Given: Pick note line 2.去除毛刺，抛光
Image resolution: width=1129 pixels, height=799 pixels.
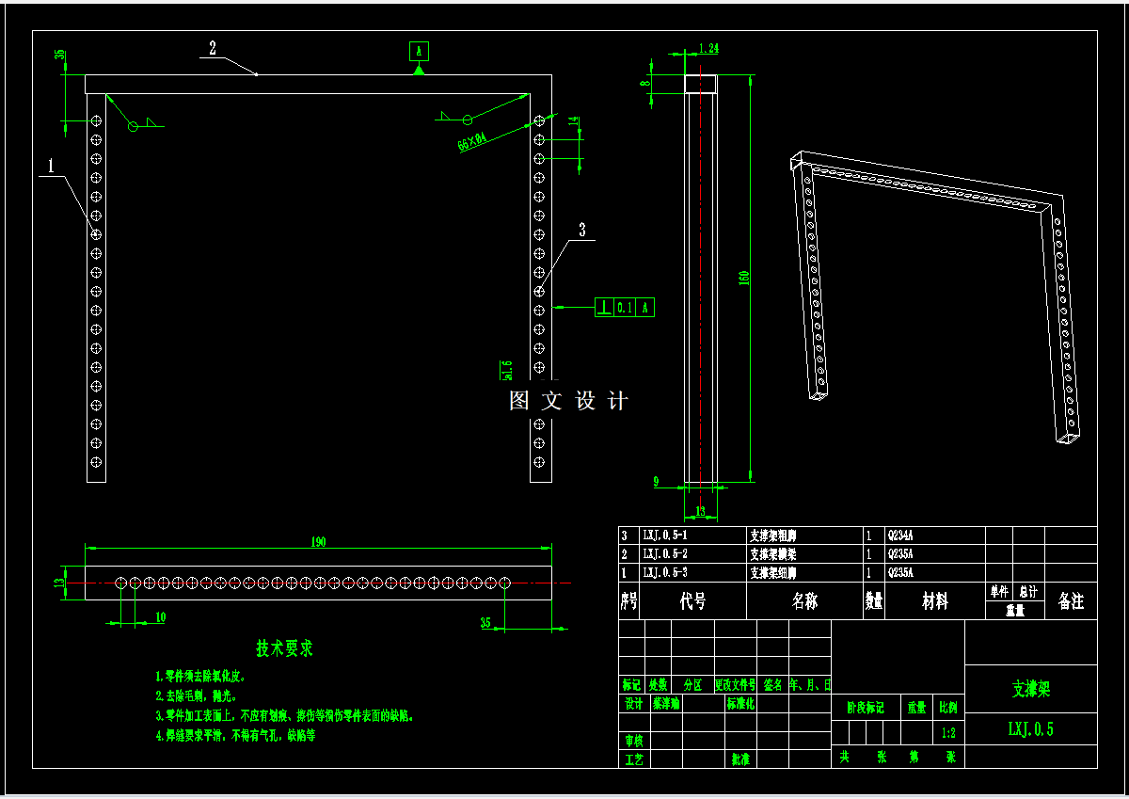Looking at the screenshot, I should [195, 696].
